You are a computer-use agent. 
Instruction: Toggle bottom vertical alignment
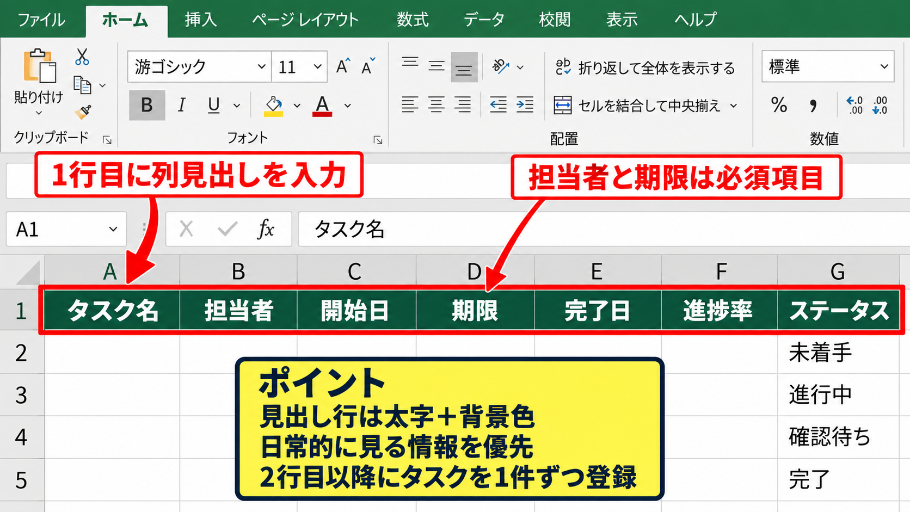[464, 67]
